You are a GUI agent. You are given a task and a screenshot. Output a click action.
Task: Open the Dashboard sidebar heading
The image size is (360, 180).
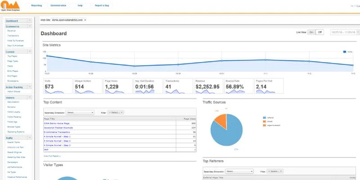click(12, 21)
